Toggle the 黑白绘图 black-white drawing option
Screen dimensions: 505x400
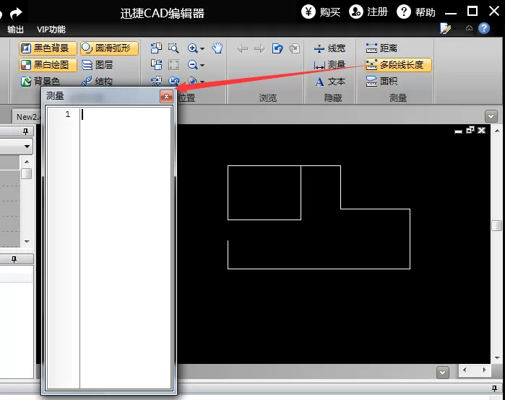click(48, 65)
